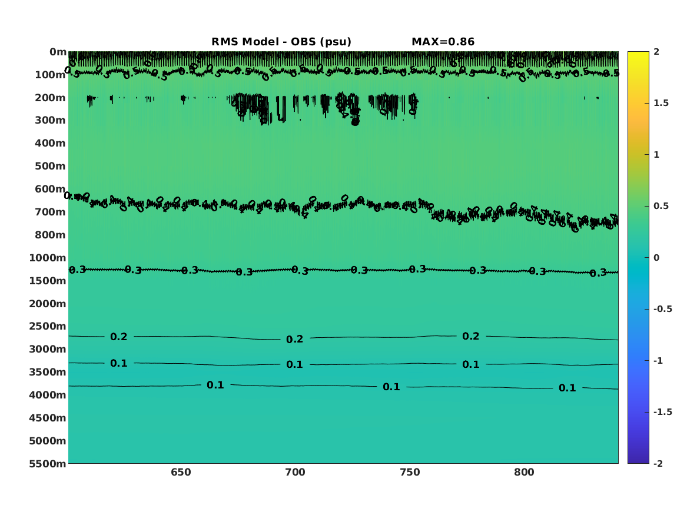Click the '700' x-axis tick label
Viewport: 687px width, 515px height.
[x=296, y=473]
